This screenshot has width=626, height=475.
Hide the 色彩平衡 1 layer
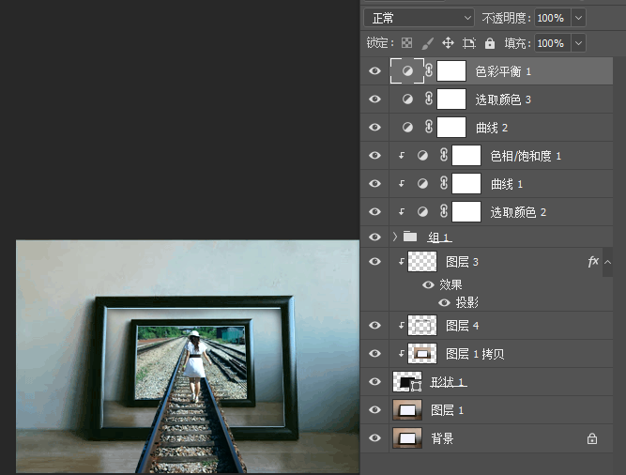pyautogui.click(x=374, y=71)
